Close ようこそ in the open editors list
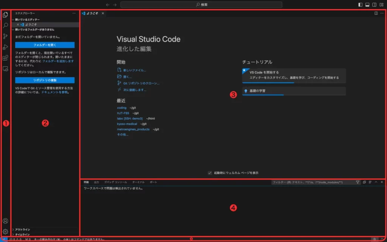387x242 pixels. (18, 25)
